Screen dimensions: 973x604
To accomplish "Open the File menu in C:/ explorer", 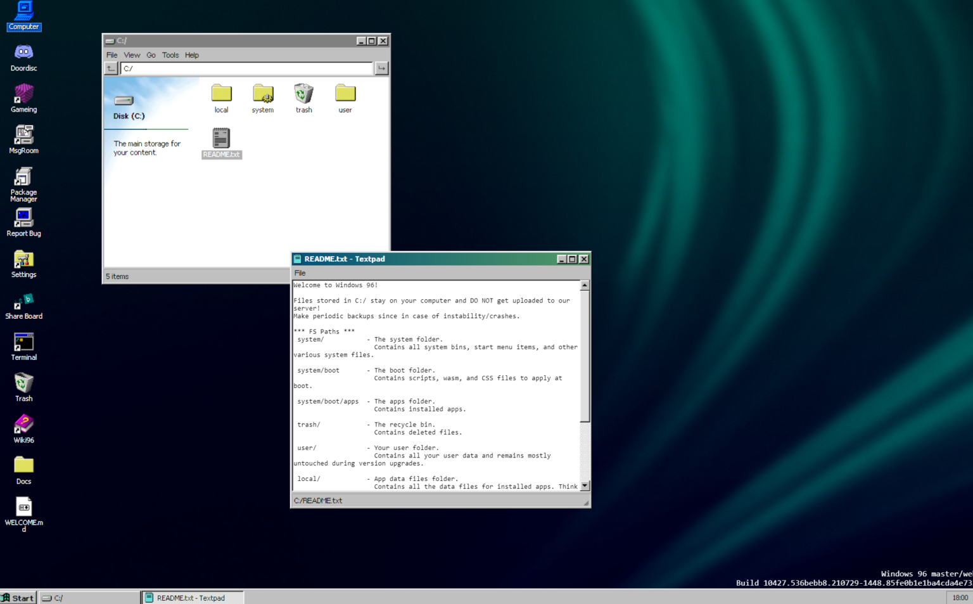I will coord(111,55).
